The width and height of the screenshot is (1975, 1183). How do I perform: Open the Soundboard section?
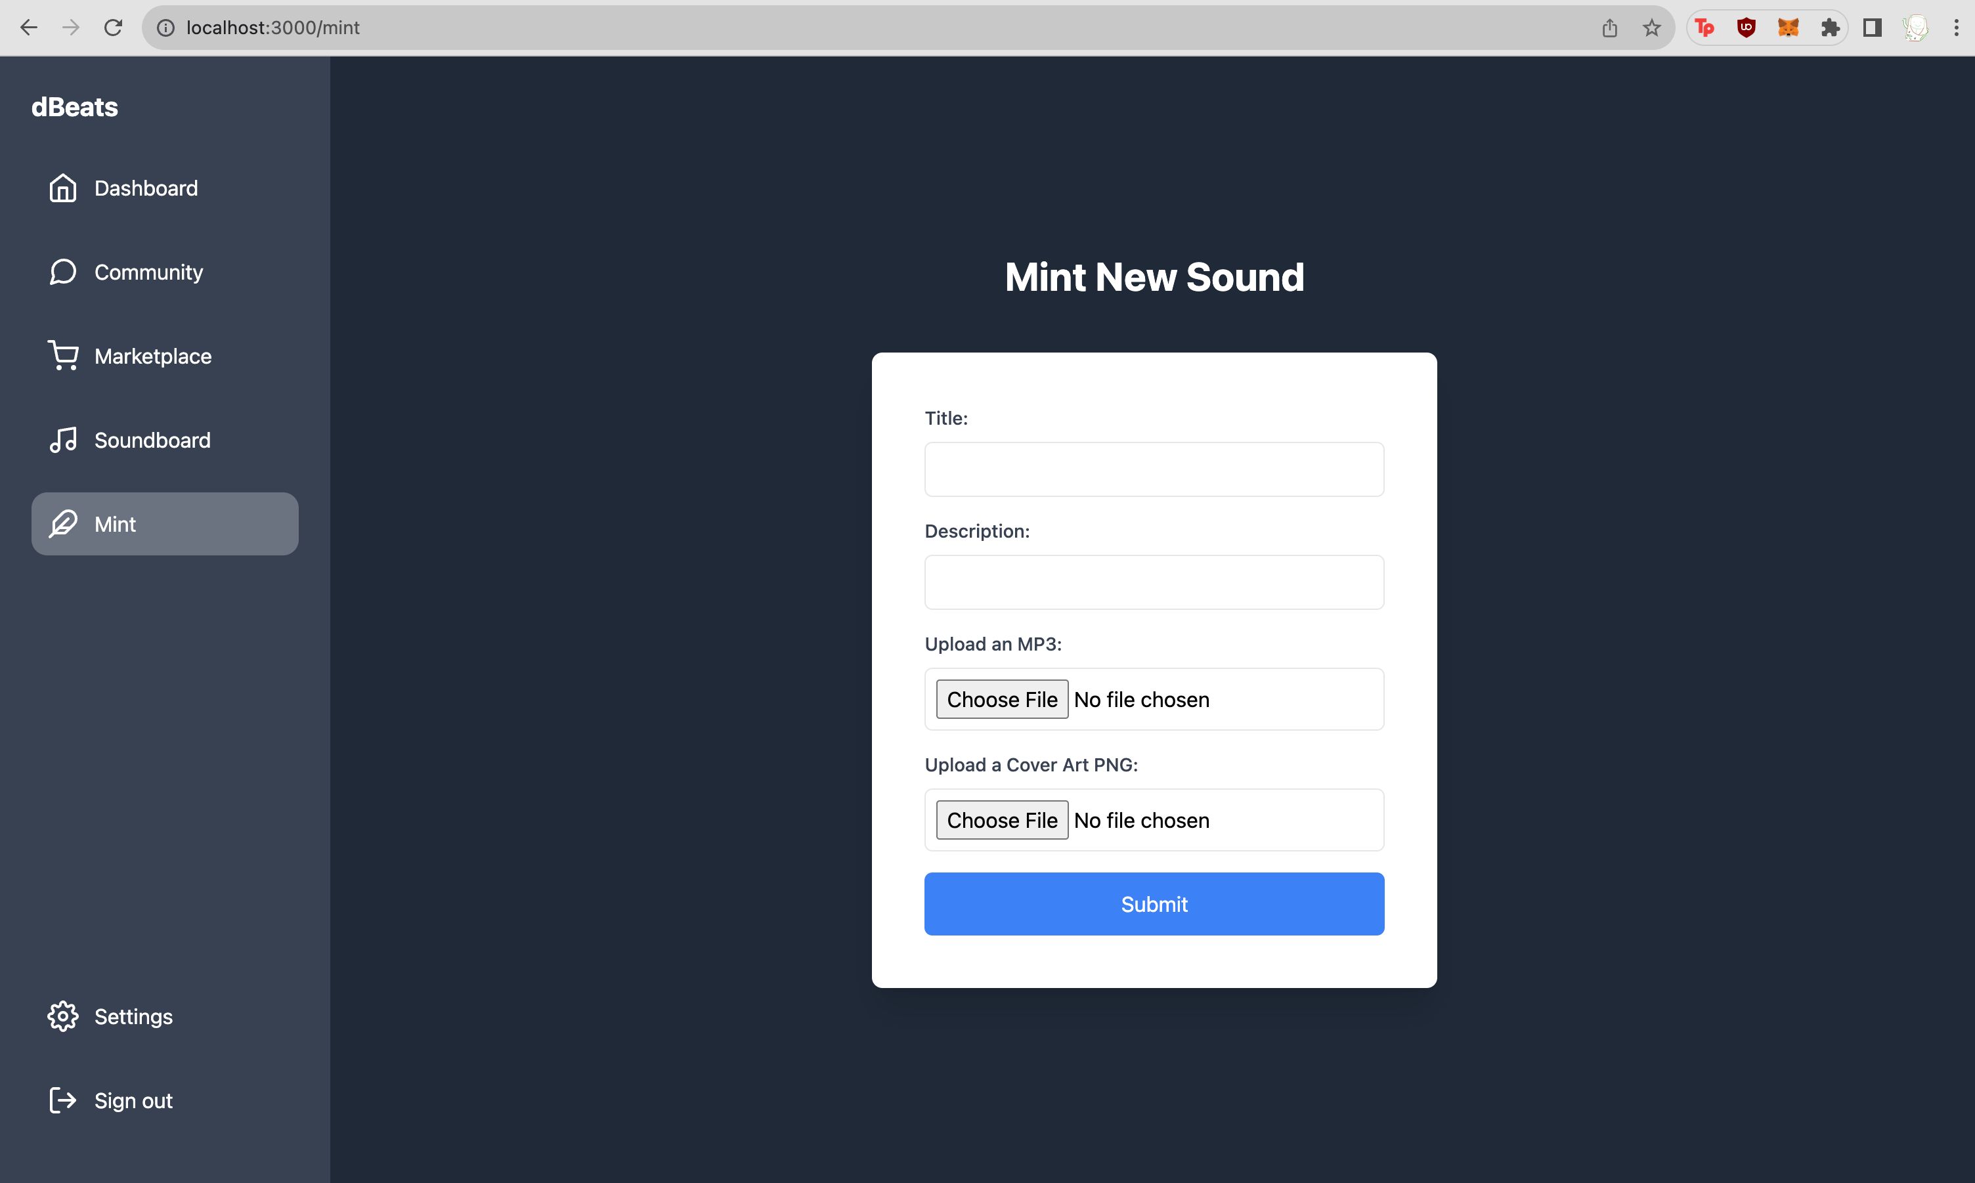(152, 439)
